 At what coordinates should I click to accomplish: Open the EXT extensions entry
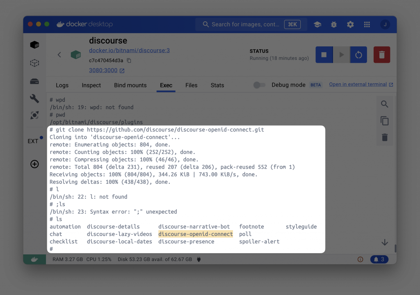coord(33,141)
